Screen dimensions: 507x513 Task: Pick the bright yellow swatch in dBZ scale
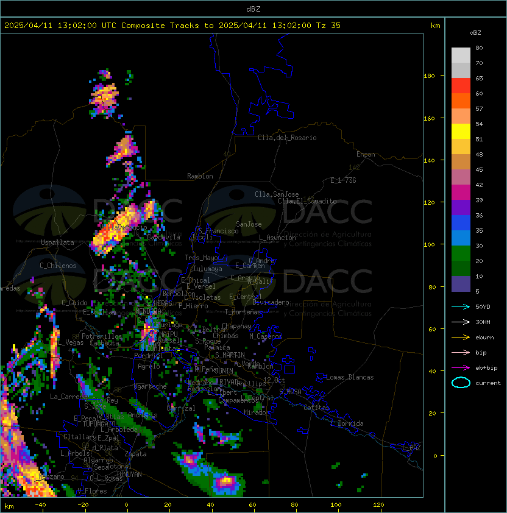tap(461, 132)
